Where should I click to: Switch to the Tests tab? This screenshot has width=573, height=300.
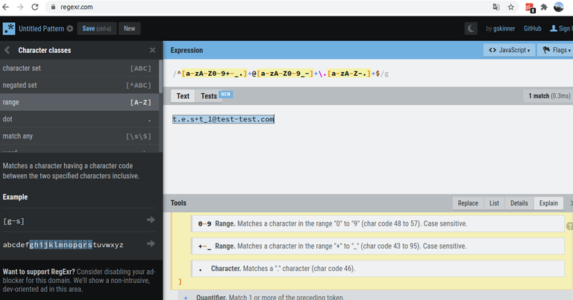(x=209, y=96)
